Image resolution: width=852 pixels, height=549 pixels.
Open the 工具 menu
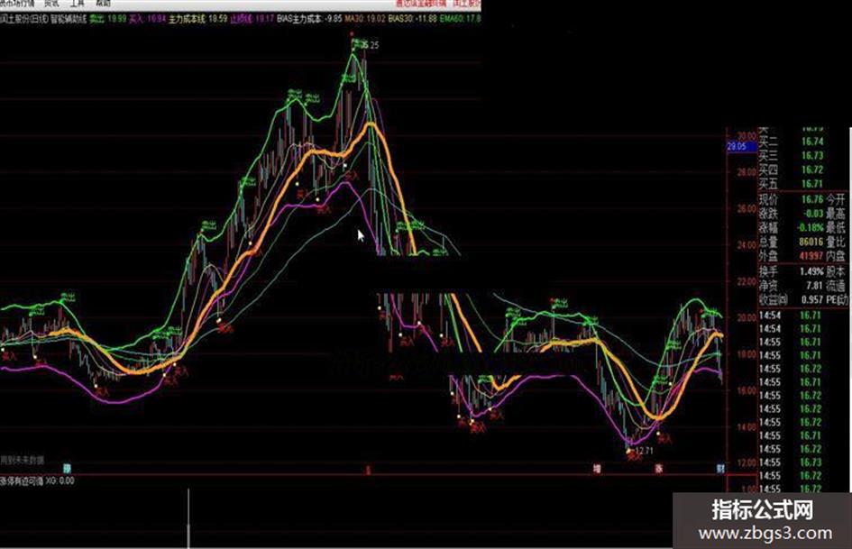[x=78, y=4]
